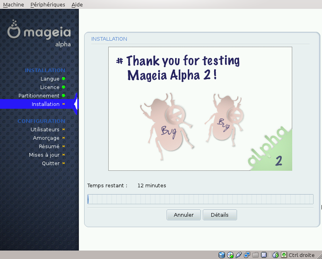The width and height of the screenshot is (322, 259).
Task: Select the Licence step in sidebar
Action: (50, 87)
